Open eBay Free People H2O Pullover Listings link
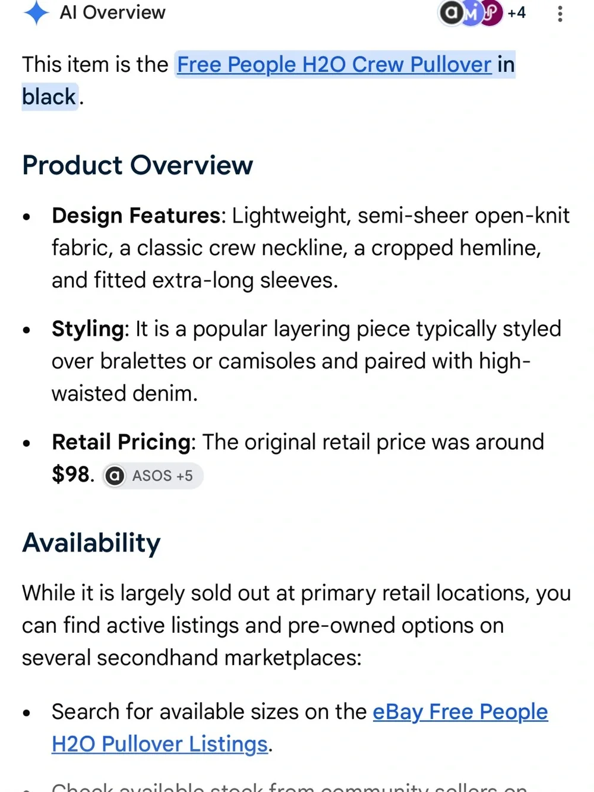 300,728
